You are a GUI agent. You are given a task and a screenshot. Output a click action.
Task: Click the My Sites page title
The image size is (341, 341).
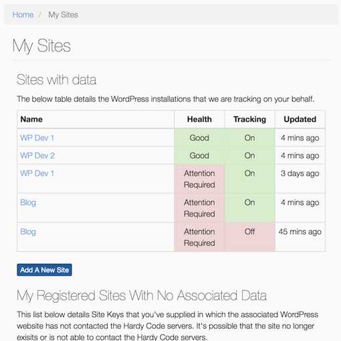(x=41, y=45)
